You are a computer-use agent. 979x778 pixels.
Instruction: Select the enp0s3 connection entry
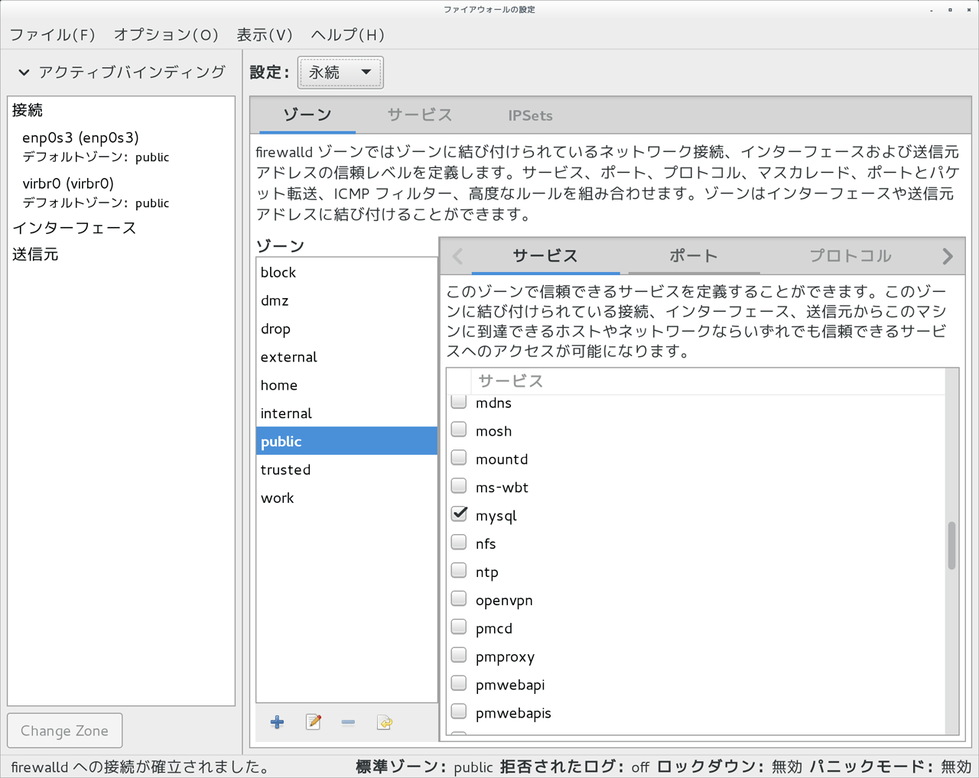pyautogui.click(x=122, y=147)
